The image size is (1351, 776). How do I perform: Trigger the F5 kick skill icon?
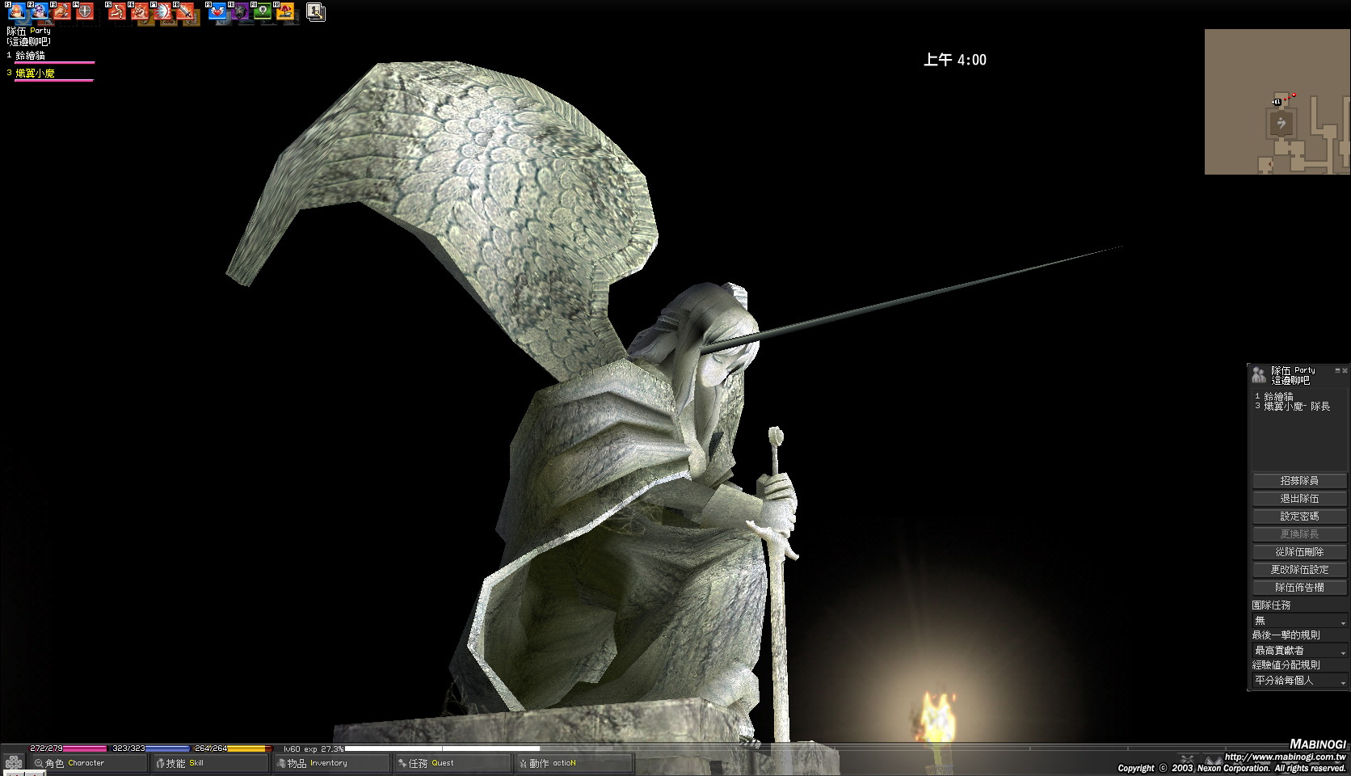[x=117, y=11]
